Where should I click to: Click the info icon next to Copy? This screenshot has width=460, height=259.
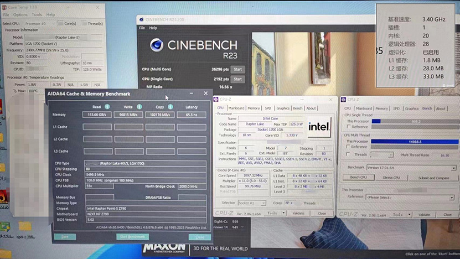click(x=170, y=107)
